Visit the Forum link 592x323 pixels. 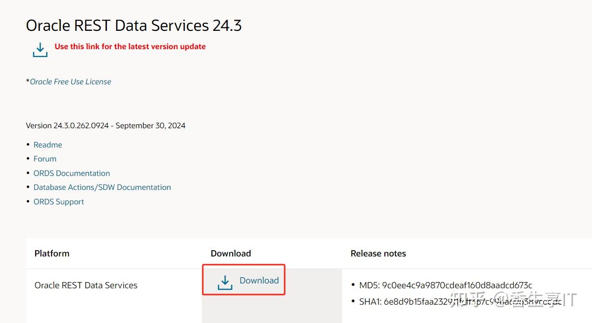(45, 159)
